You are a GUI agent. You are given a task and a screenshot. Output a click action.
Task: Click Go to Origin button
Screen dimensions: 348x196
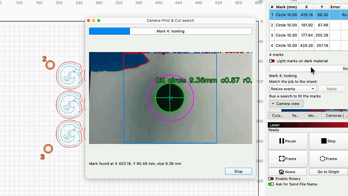tap(328, 172)
